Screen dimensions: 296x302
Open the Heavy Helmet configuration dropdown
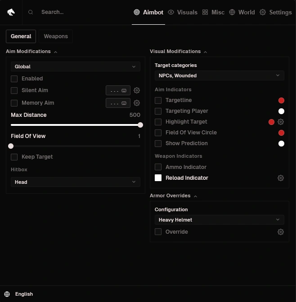tap(219, 220)
